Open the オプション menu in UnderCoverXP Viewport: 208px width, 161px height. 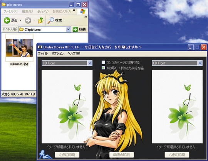pos(57,53)
